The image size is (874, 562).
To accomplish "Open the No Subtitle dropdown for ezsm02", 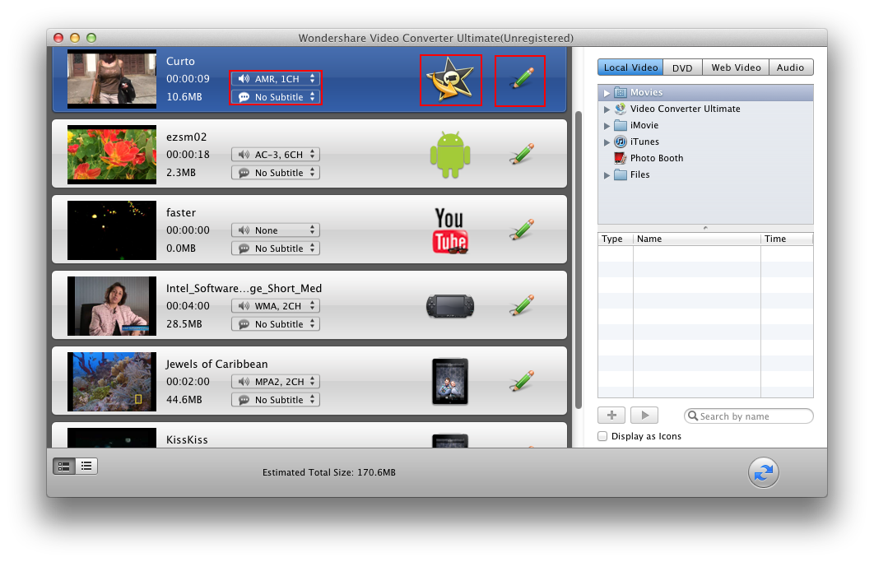I will [275, 173].
